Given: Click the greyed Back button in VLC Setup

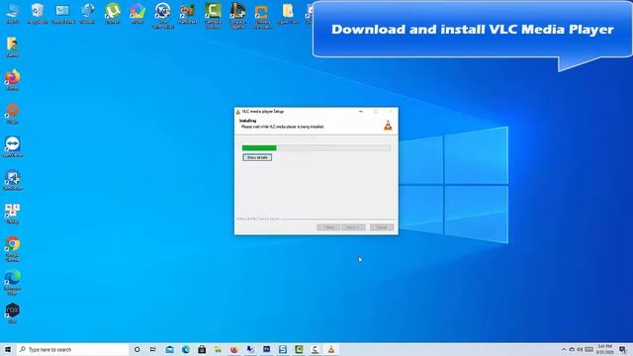Looking at the screenshot, I should click(328, 227).
